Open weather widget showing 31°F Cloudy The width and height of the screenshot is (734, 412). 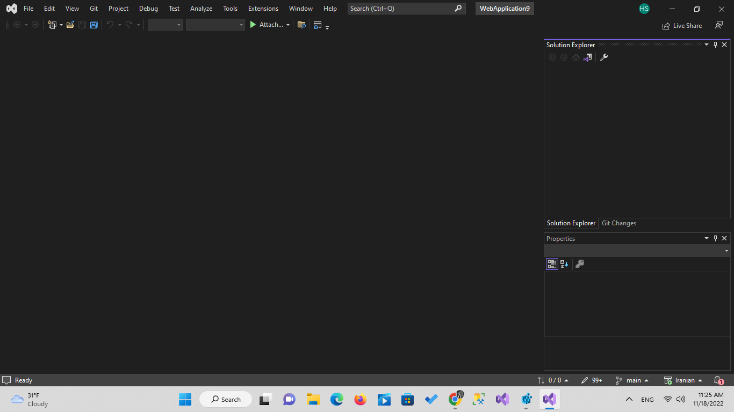[x=30, y=399]
